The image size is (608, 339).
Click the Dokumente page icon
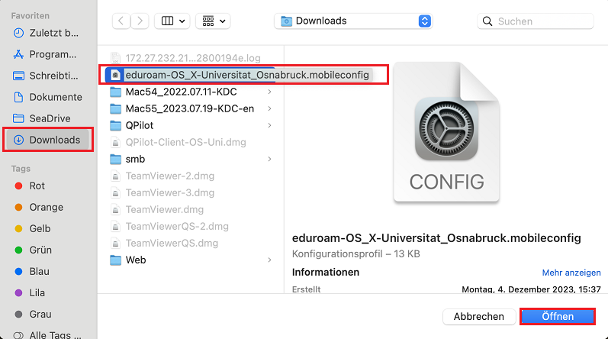18,97
